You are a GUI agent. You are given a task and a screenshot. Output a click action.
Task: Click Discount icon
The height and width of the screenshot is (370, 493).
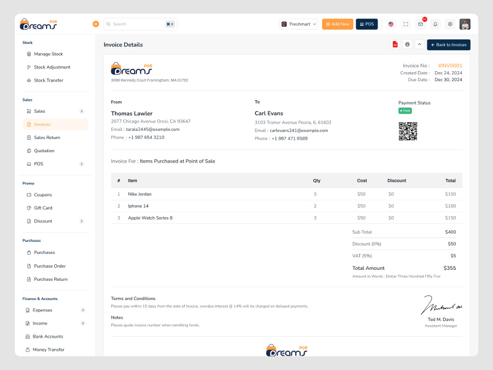pyautogui.click(x=29, y=221)
